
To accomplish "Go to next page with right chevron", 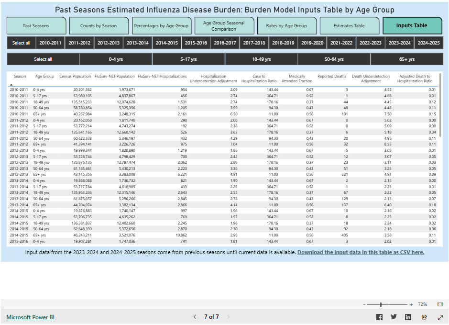I will coord(228,317).
